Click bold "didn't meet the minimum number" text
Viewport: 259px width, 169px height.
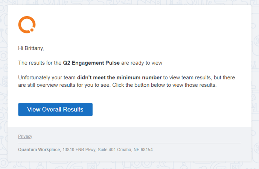point(119,77)
